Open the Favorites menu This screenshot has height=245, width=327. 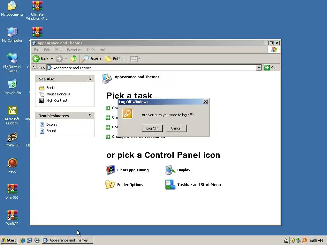click(x=74, y=50)
